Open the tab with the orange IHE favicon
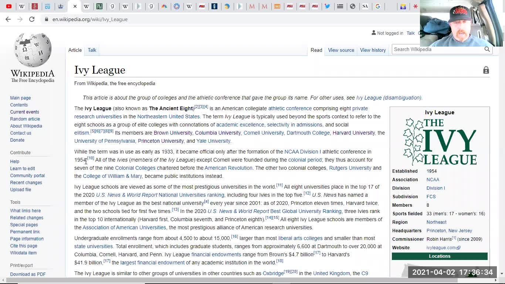 [277, 6]
